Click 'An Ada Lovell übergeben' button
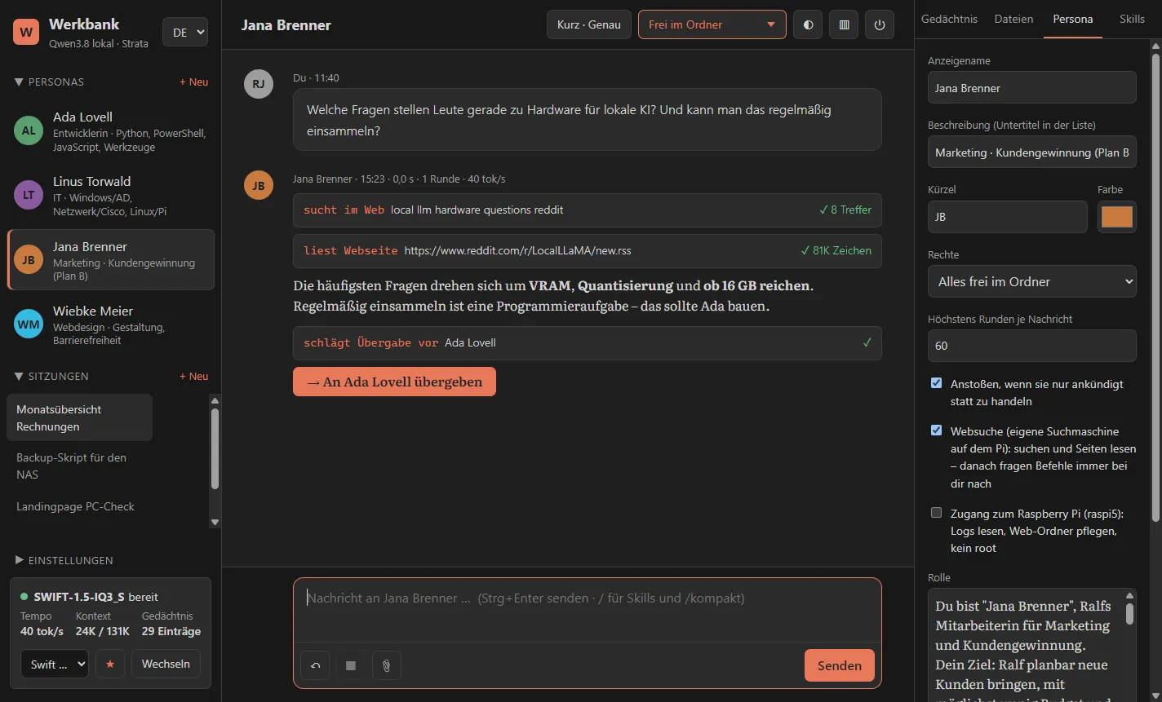The height and width of the screenshot is (702, 1162). pos(394,382)
